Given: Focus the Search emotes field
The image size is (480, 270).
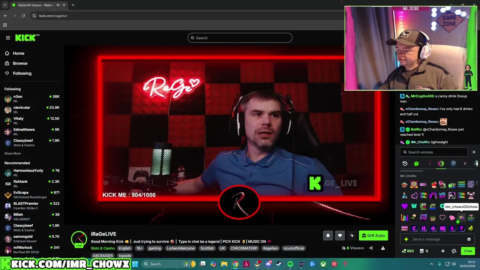Looking at the screenshot, I should [x=434, y=152].
